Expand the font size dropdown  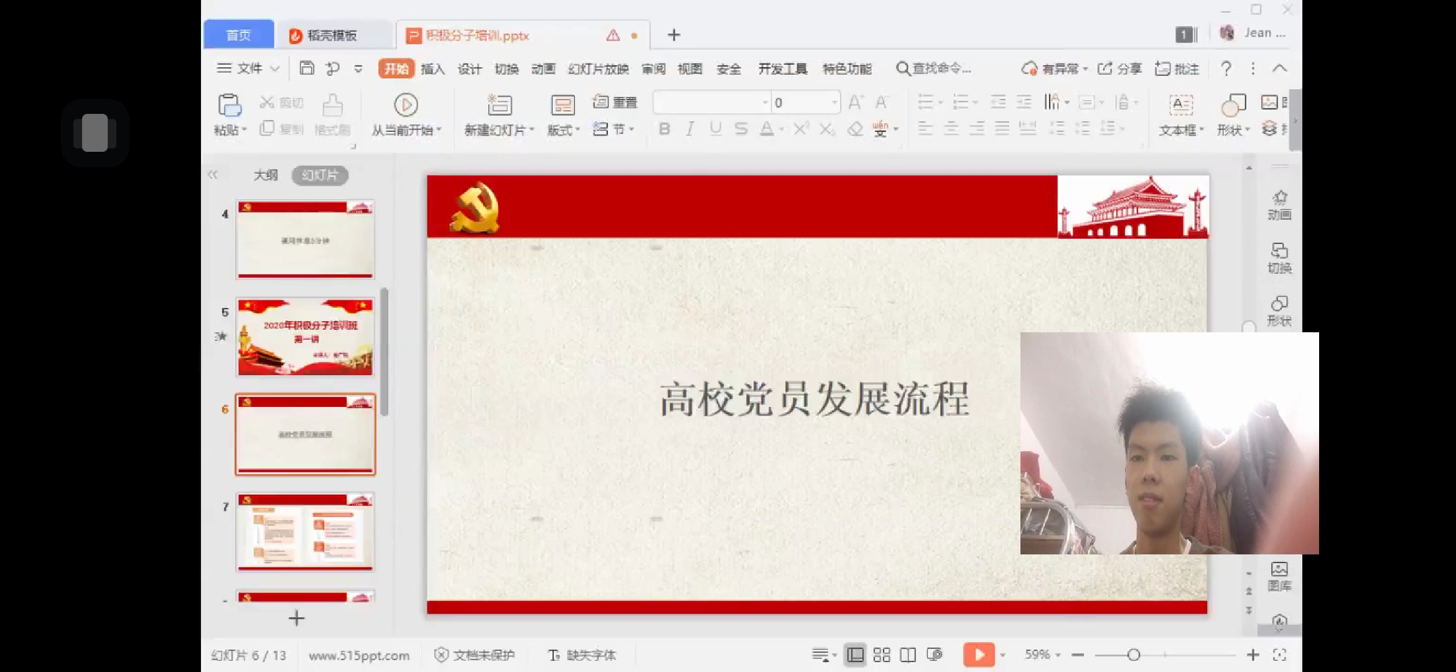pos(834,103)
